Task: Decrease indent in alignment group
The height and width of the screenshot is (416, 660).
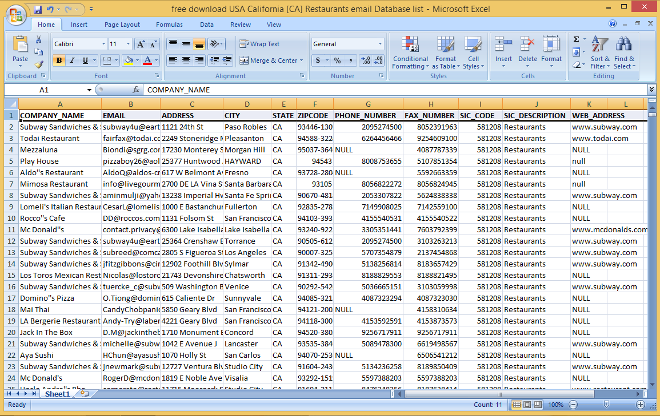Action: click(214, 60)
